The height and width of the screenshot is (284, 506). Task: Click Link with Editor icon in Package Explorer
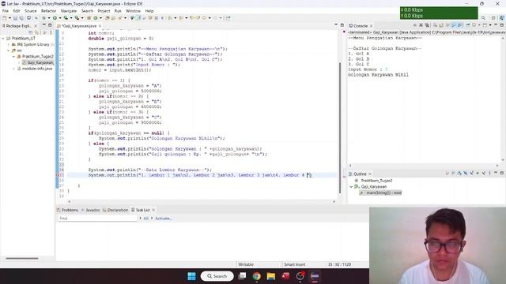(36, 32)
